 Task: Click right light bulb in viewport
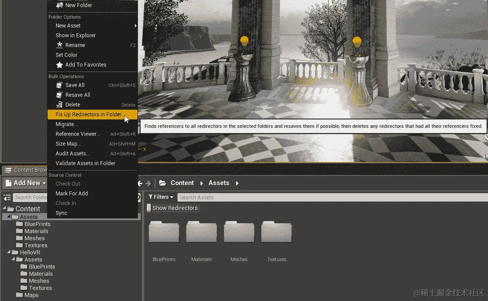[357, 42]
